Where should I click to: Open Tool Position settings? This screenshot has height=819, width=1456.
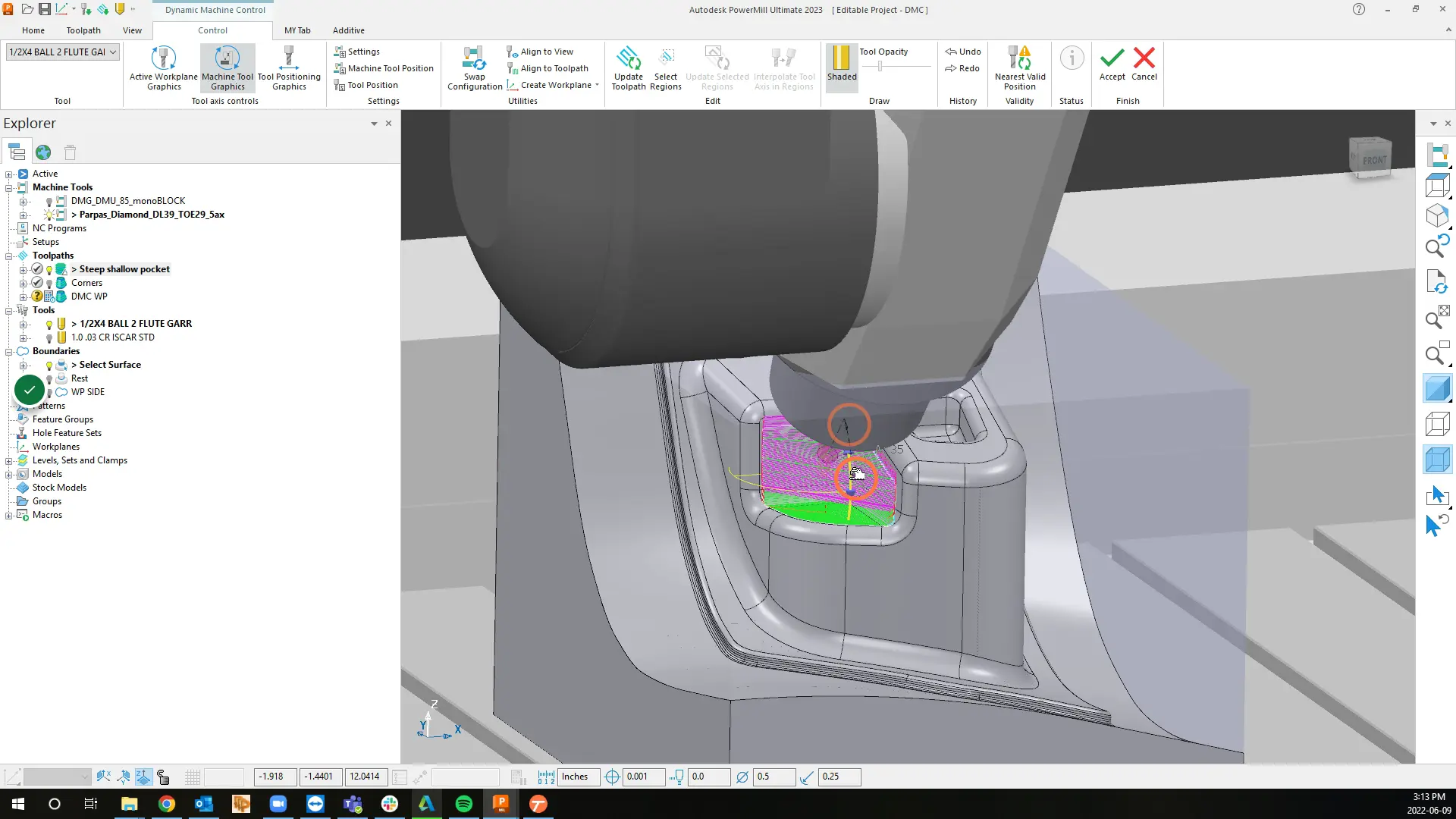pos(366,85)
